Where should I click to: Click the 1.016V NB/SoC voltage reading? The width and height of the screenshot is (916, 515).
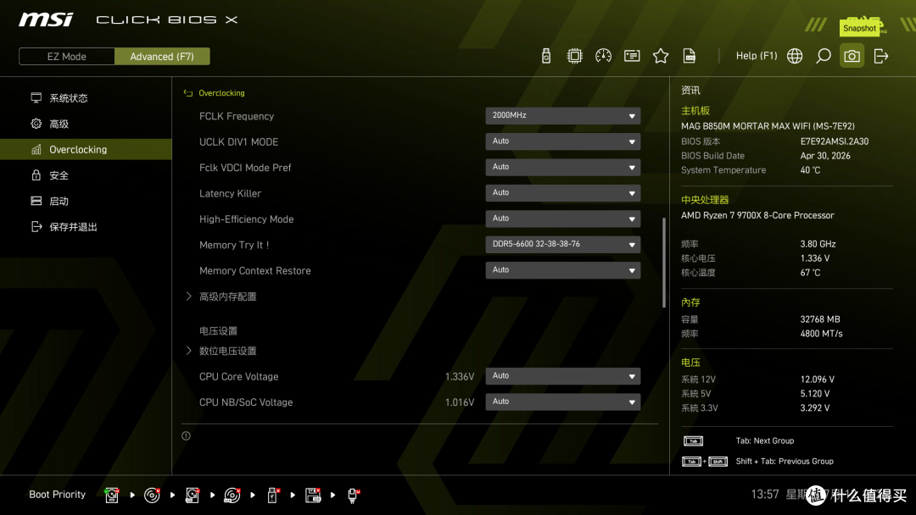coord(460,402)
